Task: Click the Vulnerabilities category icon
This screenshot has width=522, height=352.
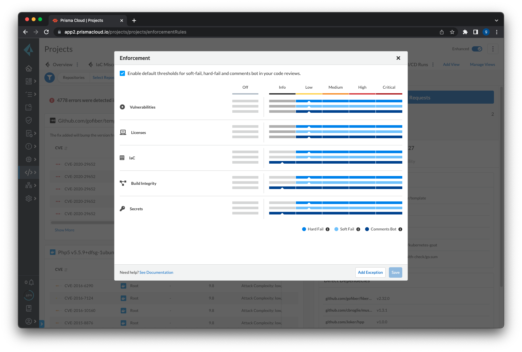Action: [x=122, y=107]
